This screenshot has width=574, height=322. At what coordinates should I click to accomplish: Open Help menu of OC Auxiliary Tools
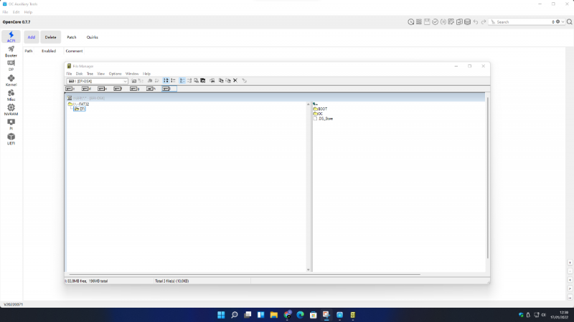coord(28,12)
